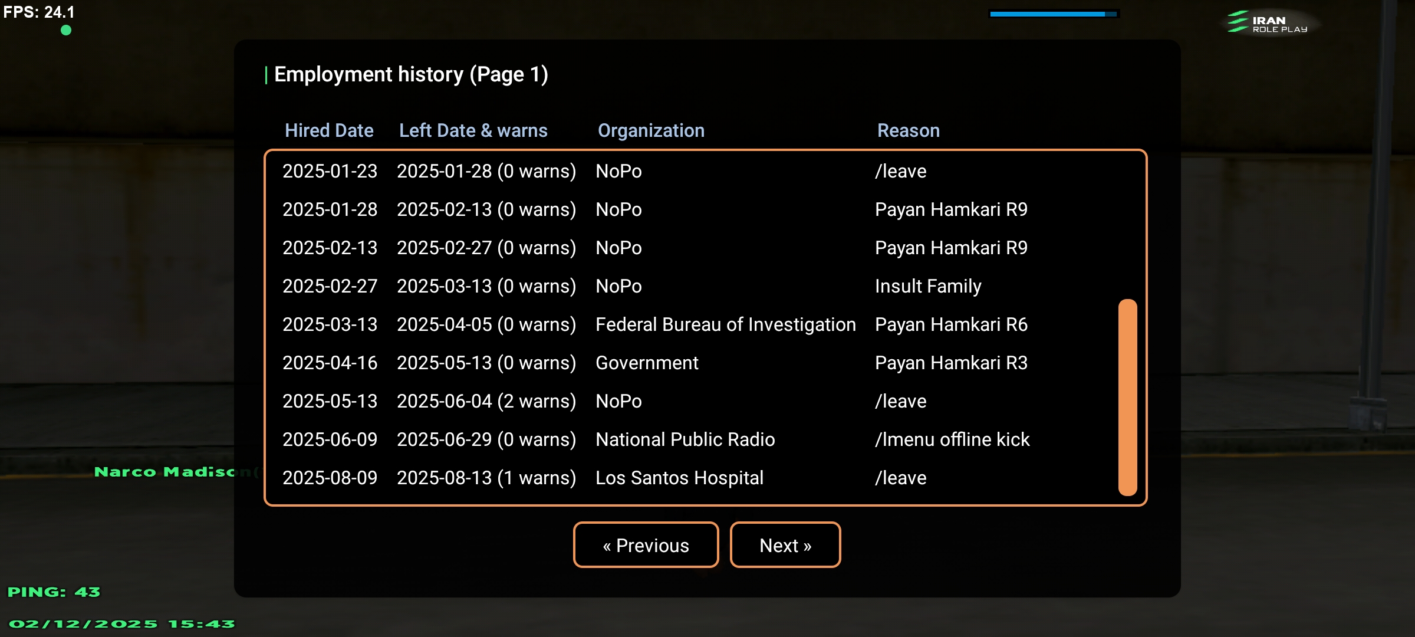Click the green status dot under FPS
This screenshot has width=1415, height=637.
click(x=66, y=30)
